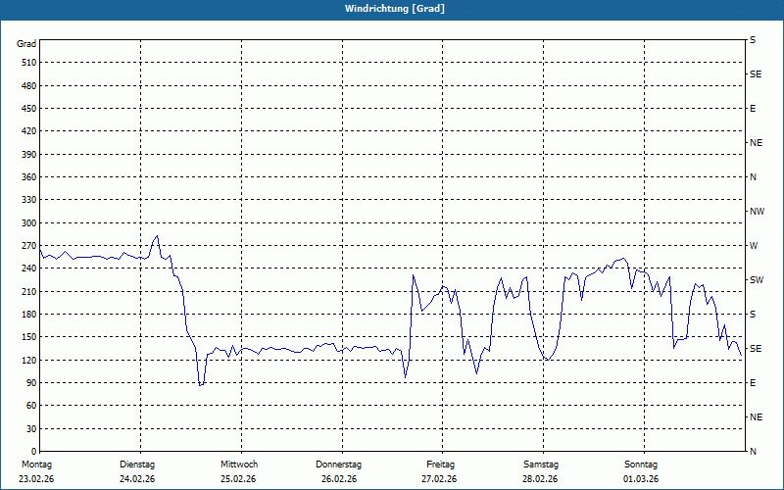
Task: Click the 'E' compass label at 450 level
Action: tap(753, 109)
